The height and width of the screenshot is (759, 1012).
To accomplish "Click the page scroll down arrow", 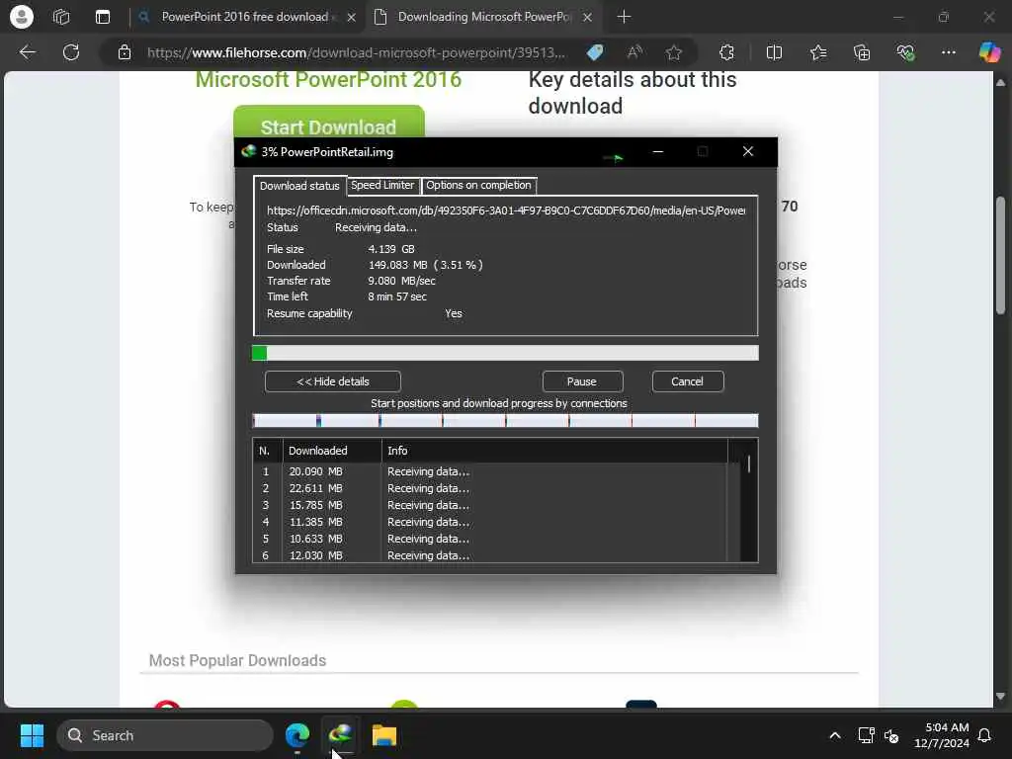I will point(1000,697).
